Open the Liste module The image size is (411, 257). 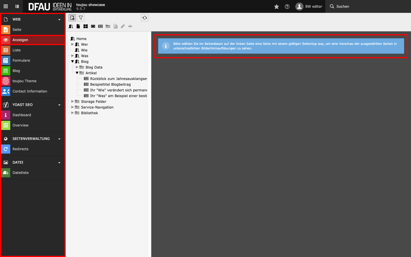click(17, 50)
